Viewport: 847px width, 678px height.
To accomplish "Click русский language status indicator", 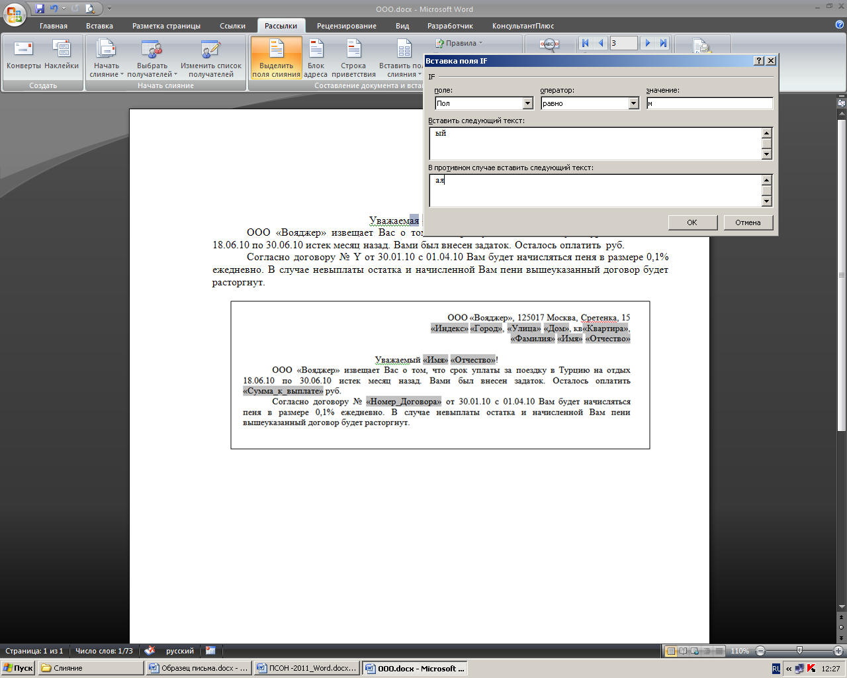I will tap(180, 651).
